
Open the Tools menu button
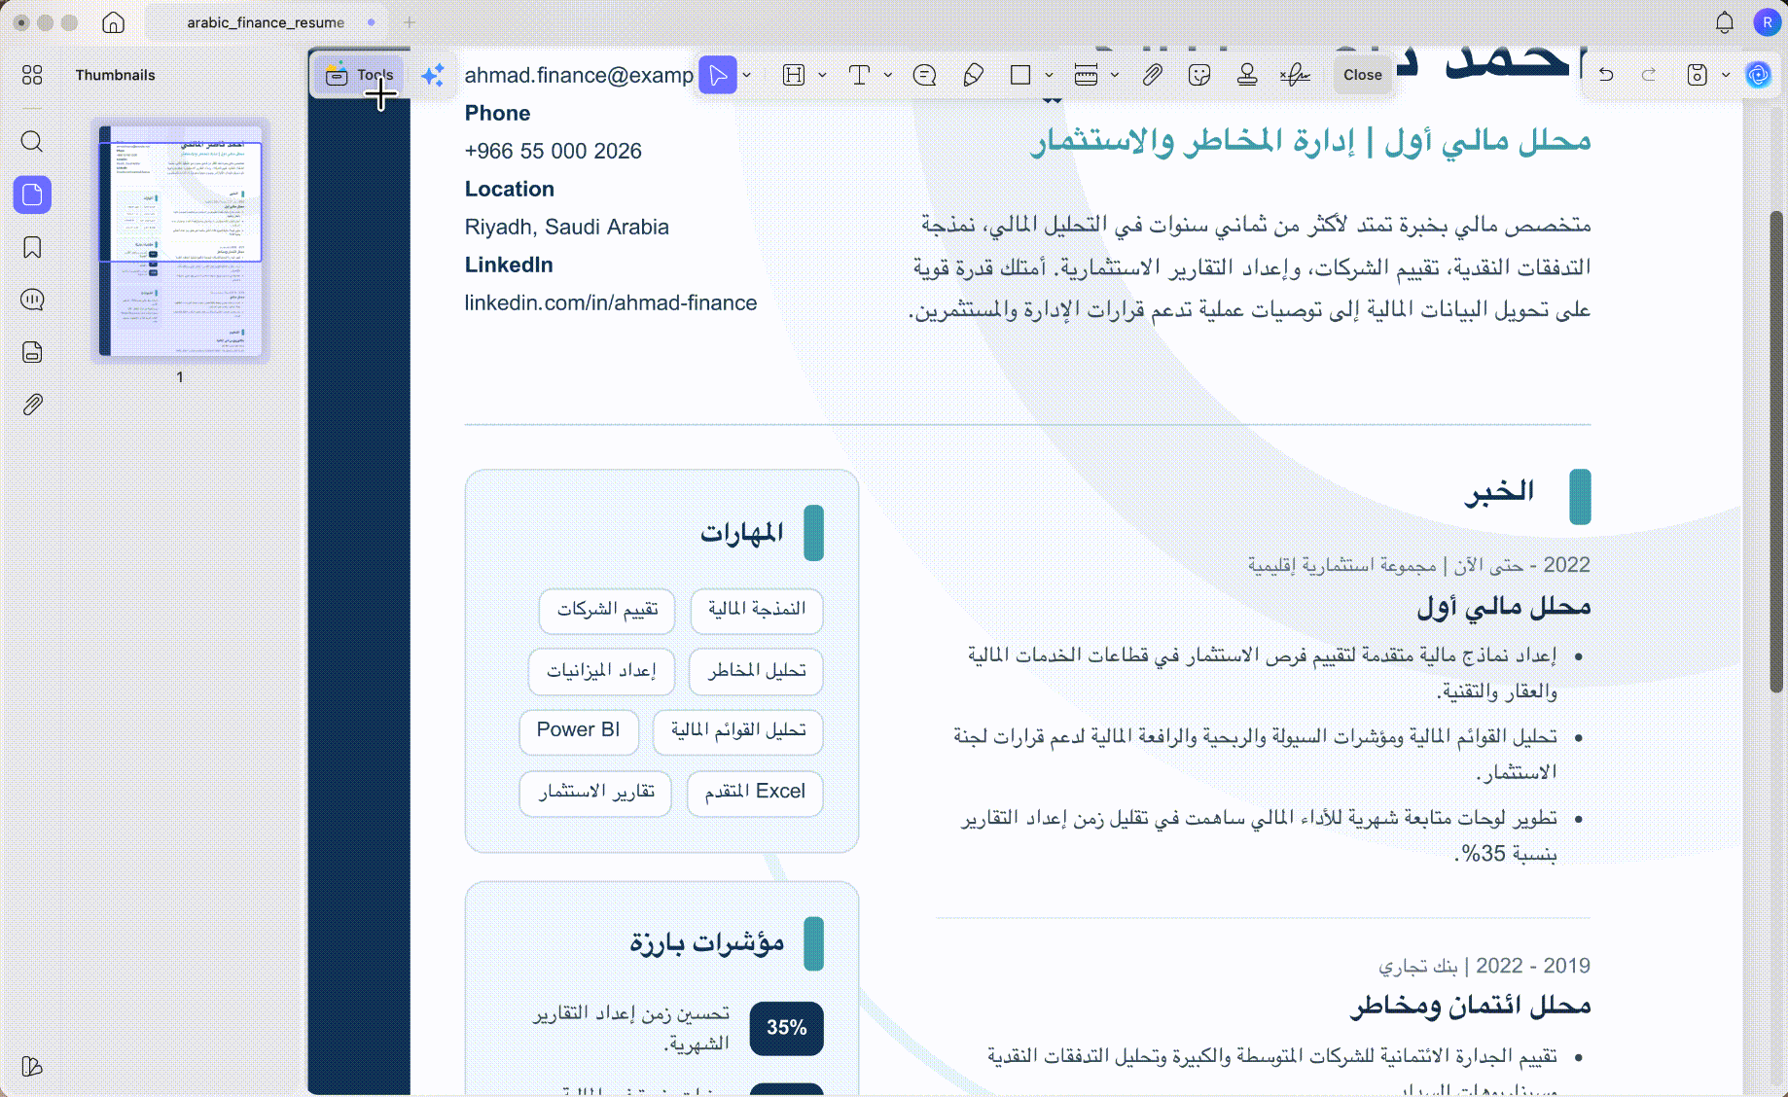click(x=359, y=75)
